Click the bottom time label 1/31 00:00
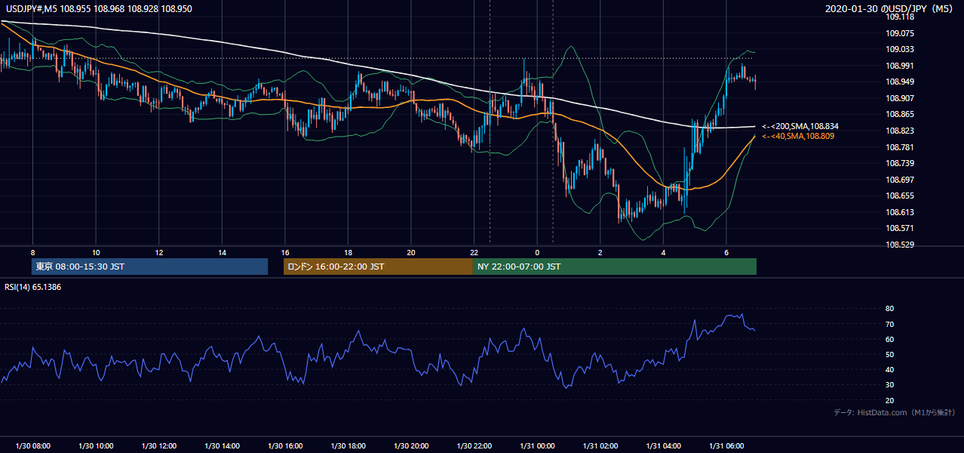Viewport: 964px width, 453px height. (537, 446)
